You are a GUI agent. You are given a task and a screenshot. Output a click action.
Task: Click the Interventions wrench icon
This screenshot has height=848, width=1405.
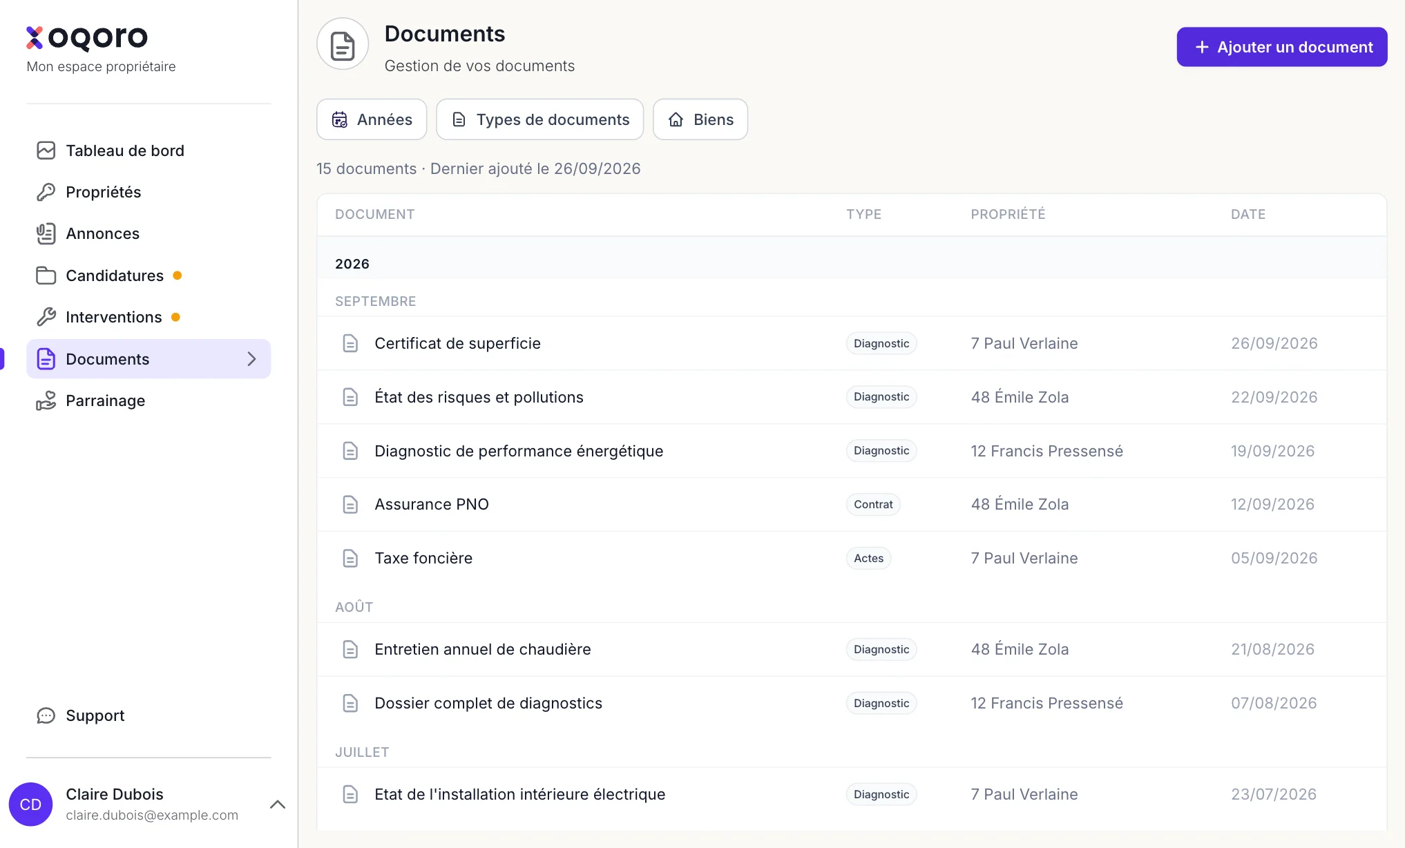(46, 317)
